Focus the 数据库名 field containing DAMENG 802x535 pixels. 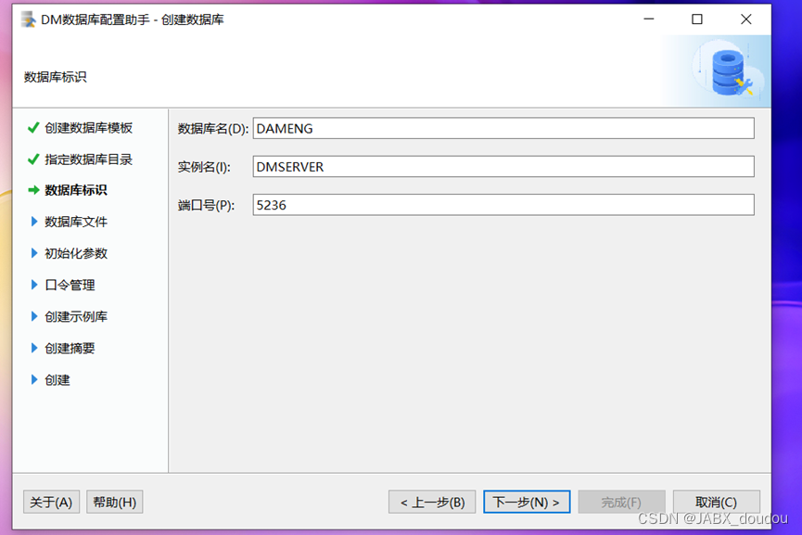(503, 128)
